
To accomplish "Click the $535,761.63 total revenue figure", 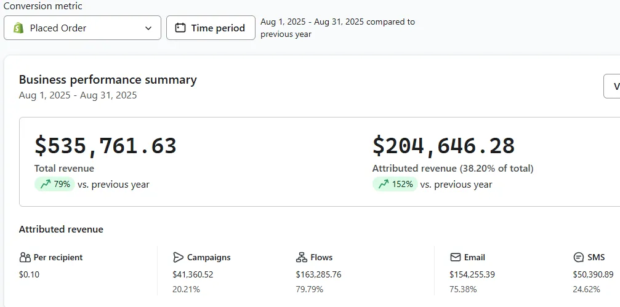I will coord(105,146).
